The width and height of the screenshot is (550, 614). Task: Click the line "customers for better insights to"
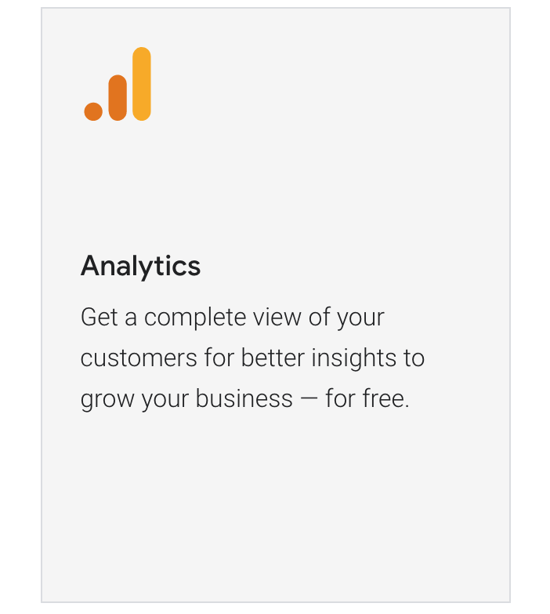[252, 358]
